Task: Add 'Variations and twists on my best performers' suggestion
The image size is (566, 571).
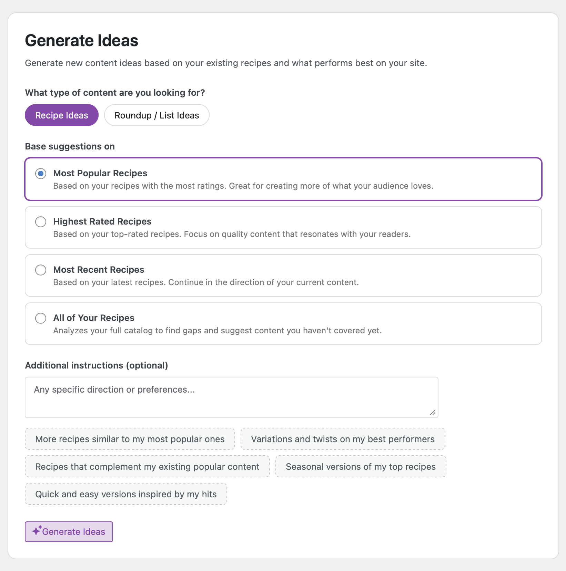Action: tap(343, 439)
